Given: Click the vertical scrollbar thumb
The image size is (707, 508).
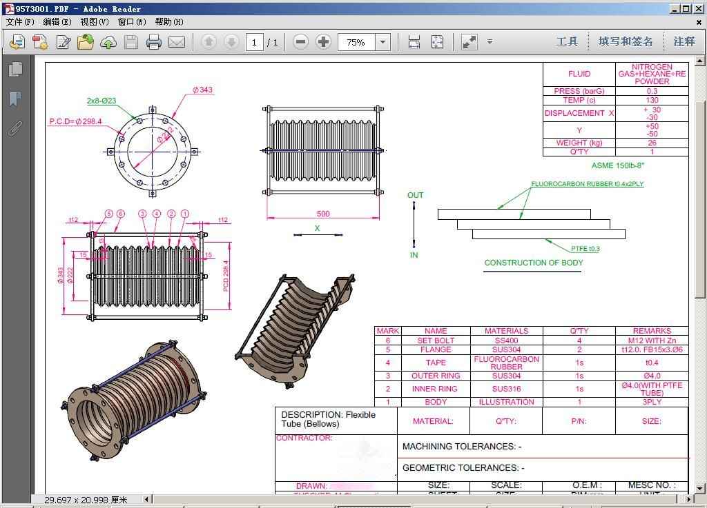Looking at the screenshot, I should [x=699, y=199].
